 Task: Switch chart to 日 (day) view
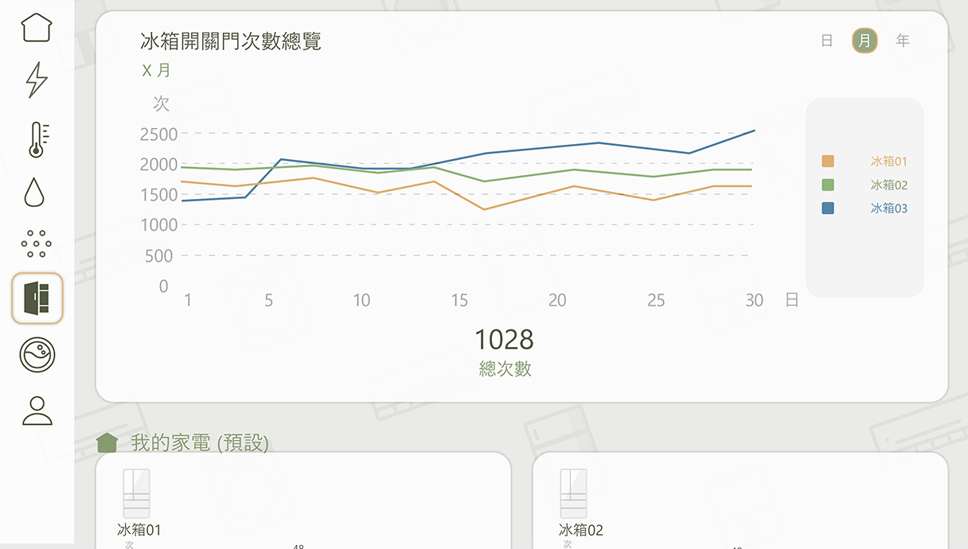click(827, 41)
